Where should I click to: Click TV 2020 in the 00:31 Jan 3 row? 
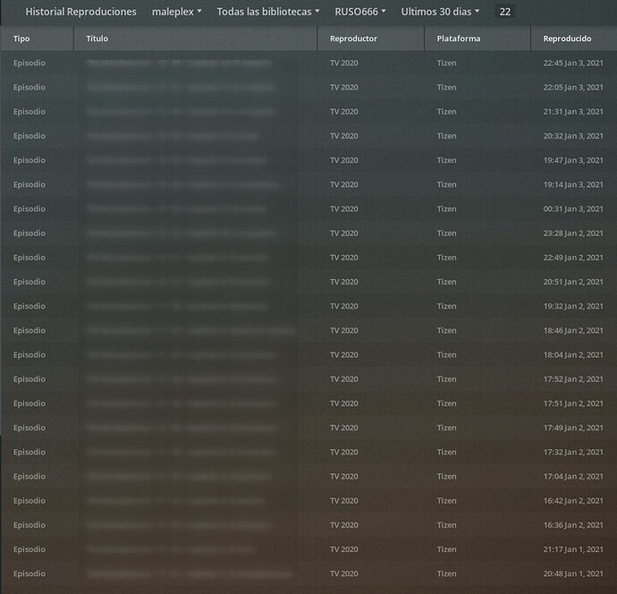click(344, 209)
